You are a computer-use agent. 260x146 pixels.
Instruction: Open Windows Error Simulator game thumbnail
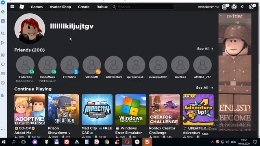(131, 109)
